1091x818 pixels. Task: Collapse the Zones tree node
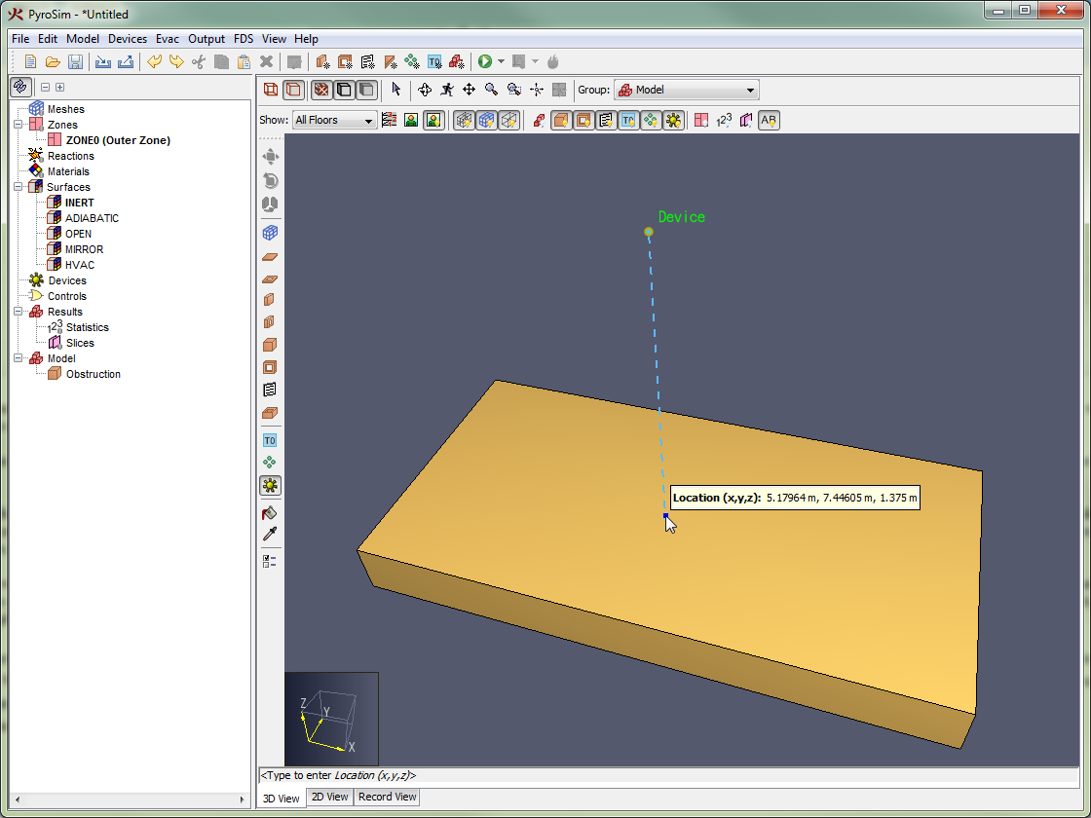pyautogui.click(x=19, y=125)
